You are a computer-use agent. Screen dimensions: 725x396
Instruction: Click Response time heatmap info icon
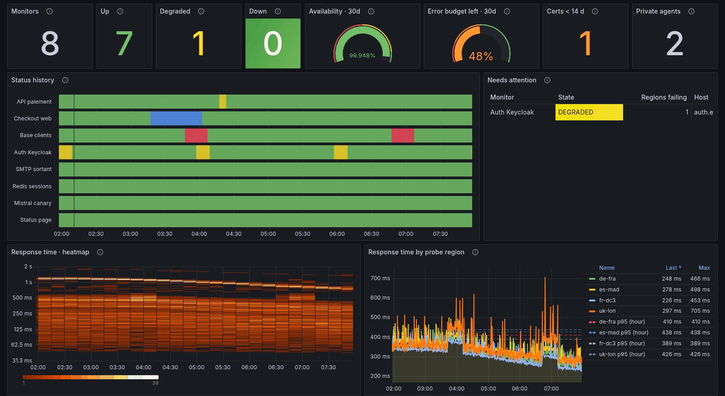(100, 252)
